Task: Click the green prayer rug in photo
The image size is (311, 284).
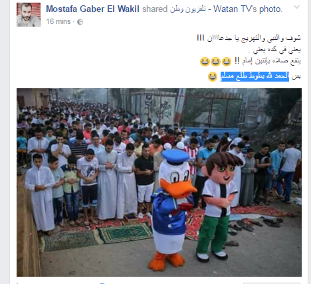Action: (x=125, y=233)
